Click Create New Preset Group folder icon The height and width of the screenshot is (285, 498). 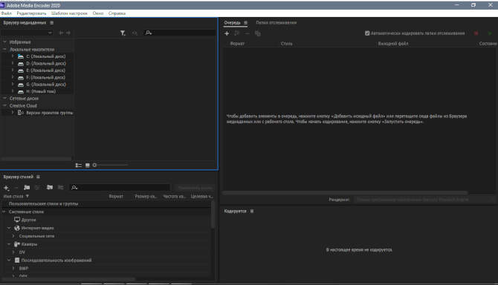[x=27, y=188]
